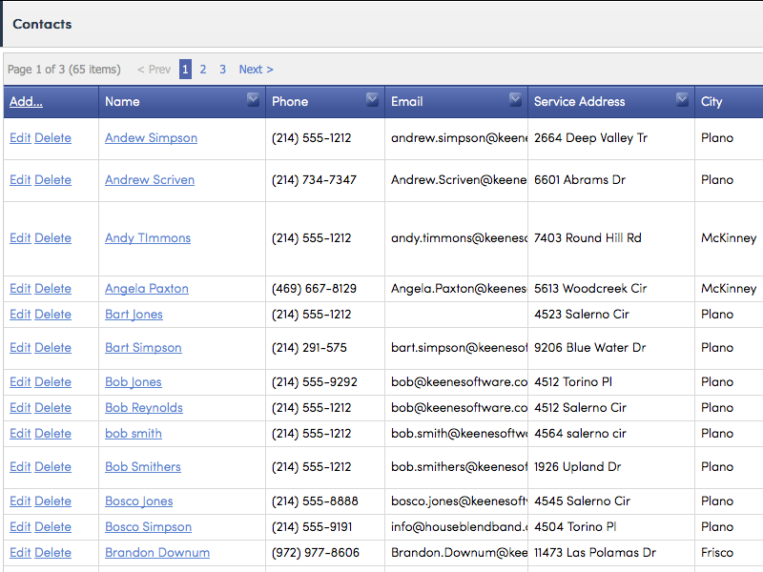
Task: Edit the bob smith contact row
Action: (x=20, y=434)
